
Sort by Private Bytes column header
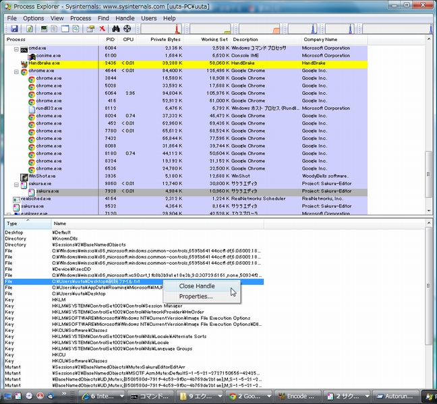tap(160, 40)
